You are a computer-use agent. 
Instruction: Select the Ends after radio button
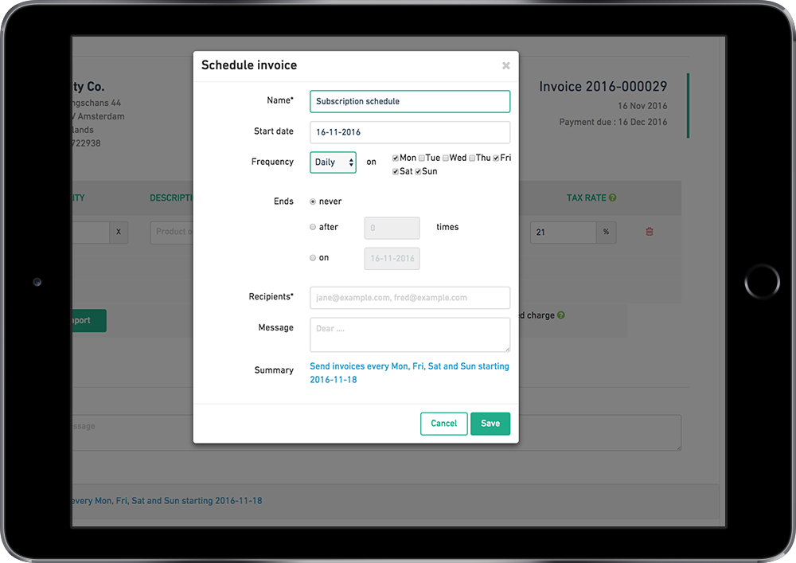313,227
